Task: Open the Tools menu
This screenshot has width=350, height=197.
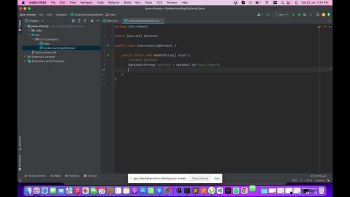Action: point(148,2)
